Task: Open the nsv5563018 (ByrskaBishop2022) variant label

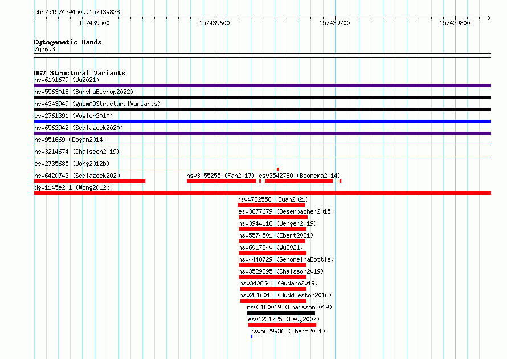Action: [x=84, y=92]
